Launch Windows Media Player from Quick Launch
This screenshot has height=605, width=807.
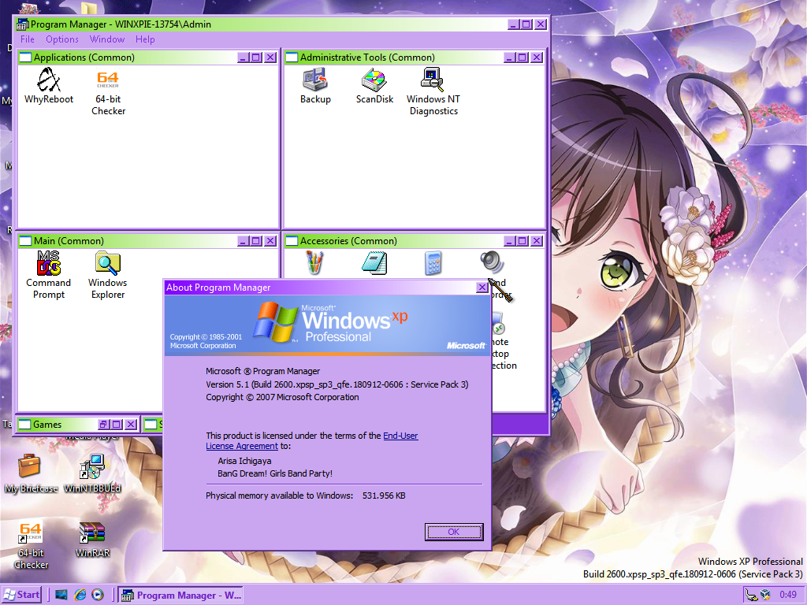coord(97,596)
